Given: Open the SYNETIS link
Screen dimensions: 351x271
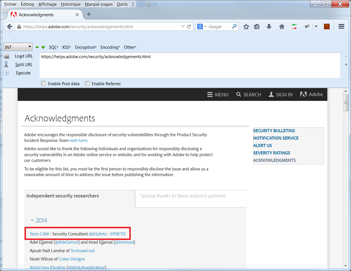Looking at the screenshot, I should coord(118,234).
